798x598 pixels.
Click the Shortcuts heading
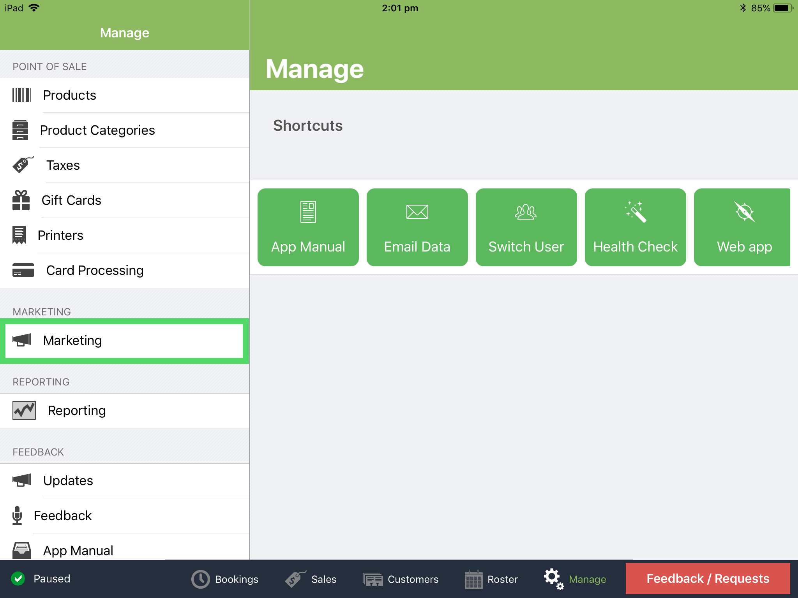coord(308,125)
